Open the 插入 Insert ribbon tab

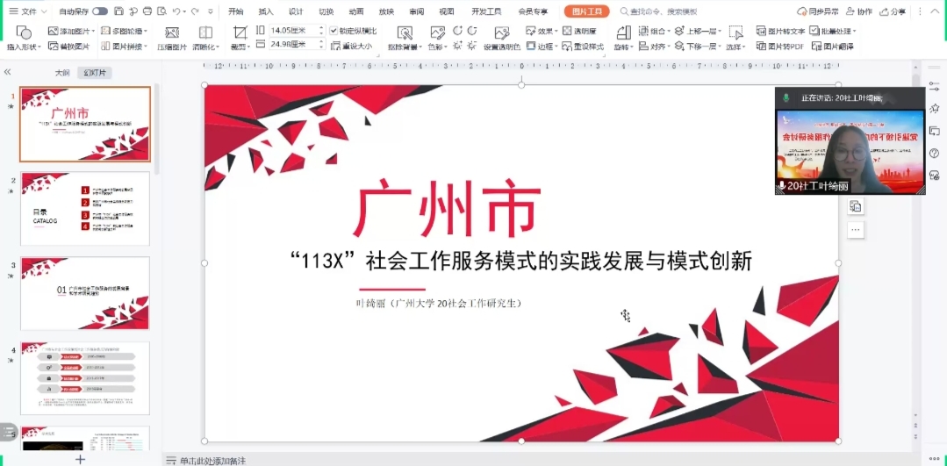tap(266, 11)
